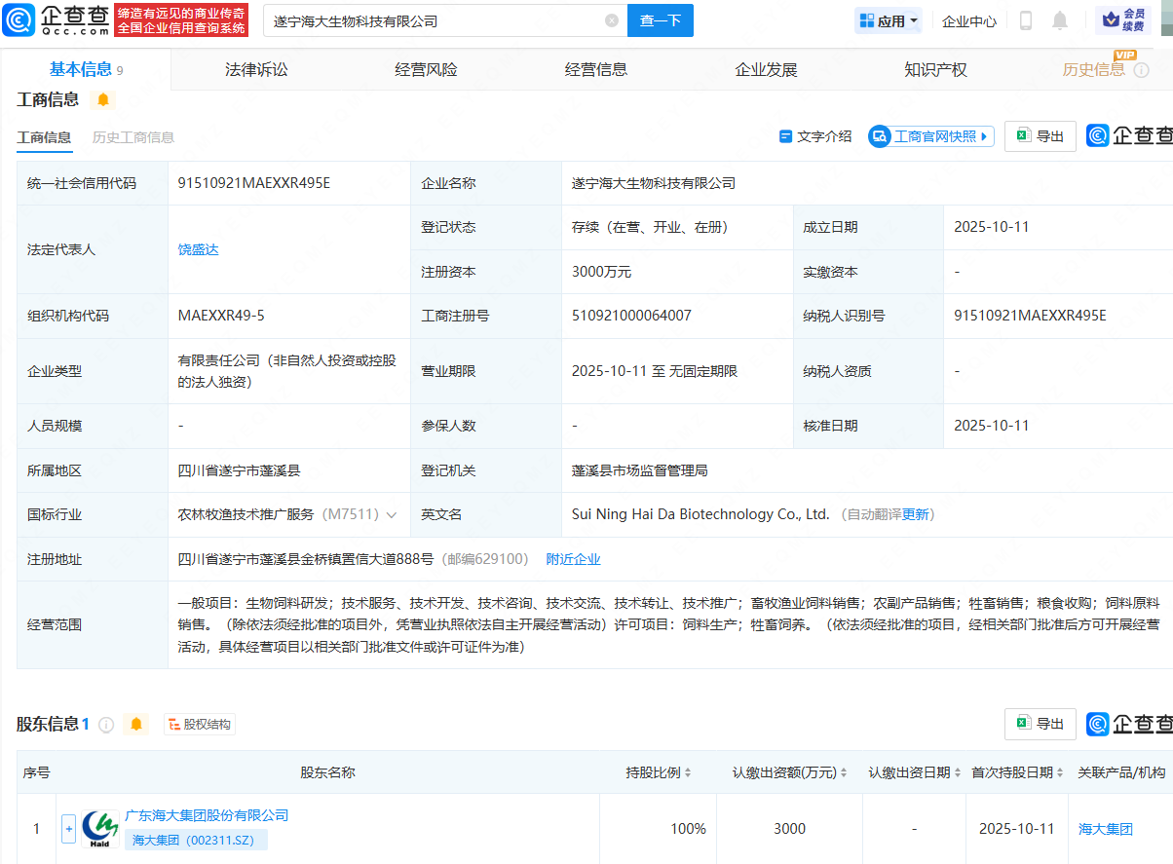
Task: Switch to 法律诉讼 tab
Action: point(256,69)
